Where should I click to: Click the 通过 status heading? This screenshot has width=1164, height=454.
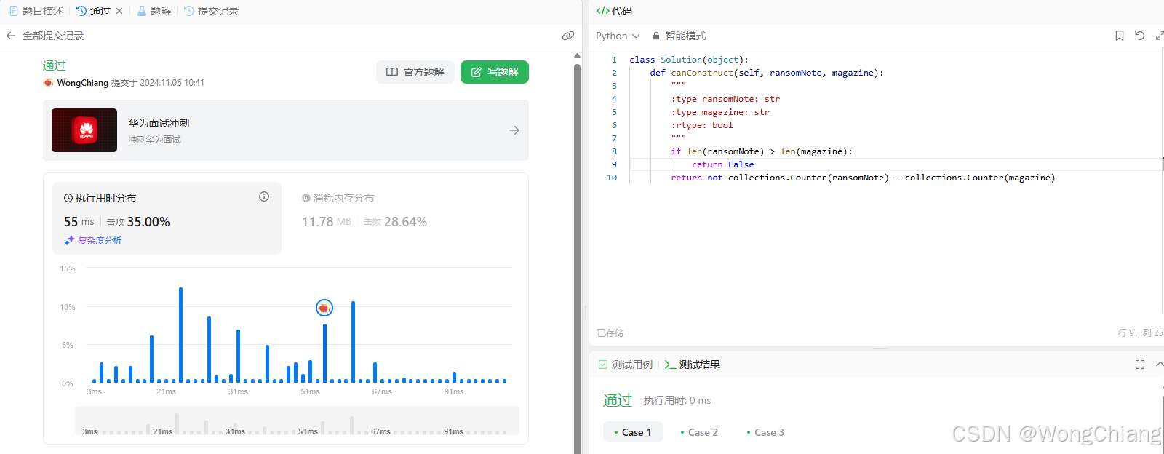click(x=54, y=65)
